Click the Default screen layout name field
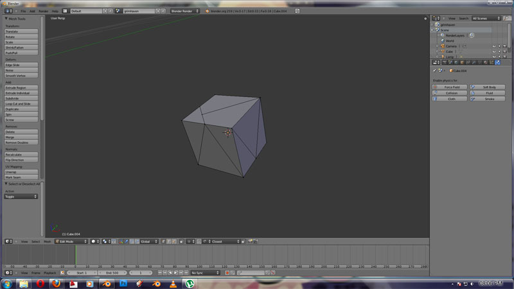 click(86, 11)
